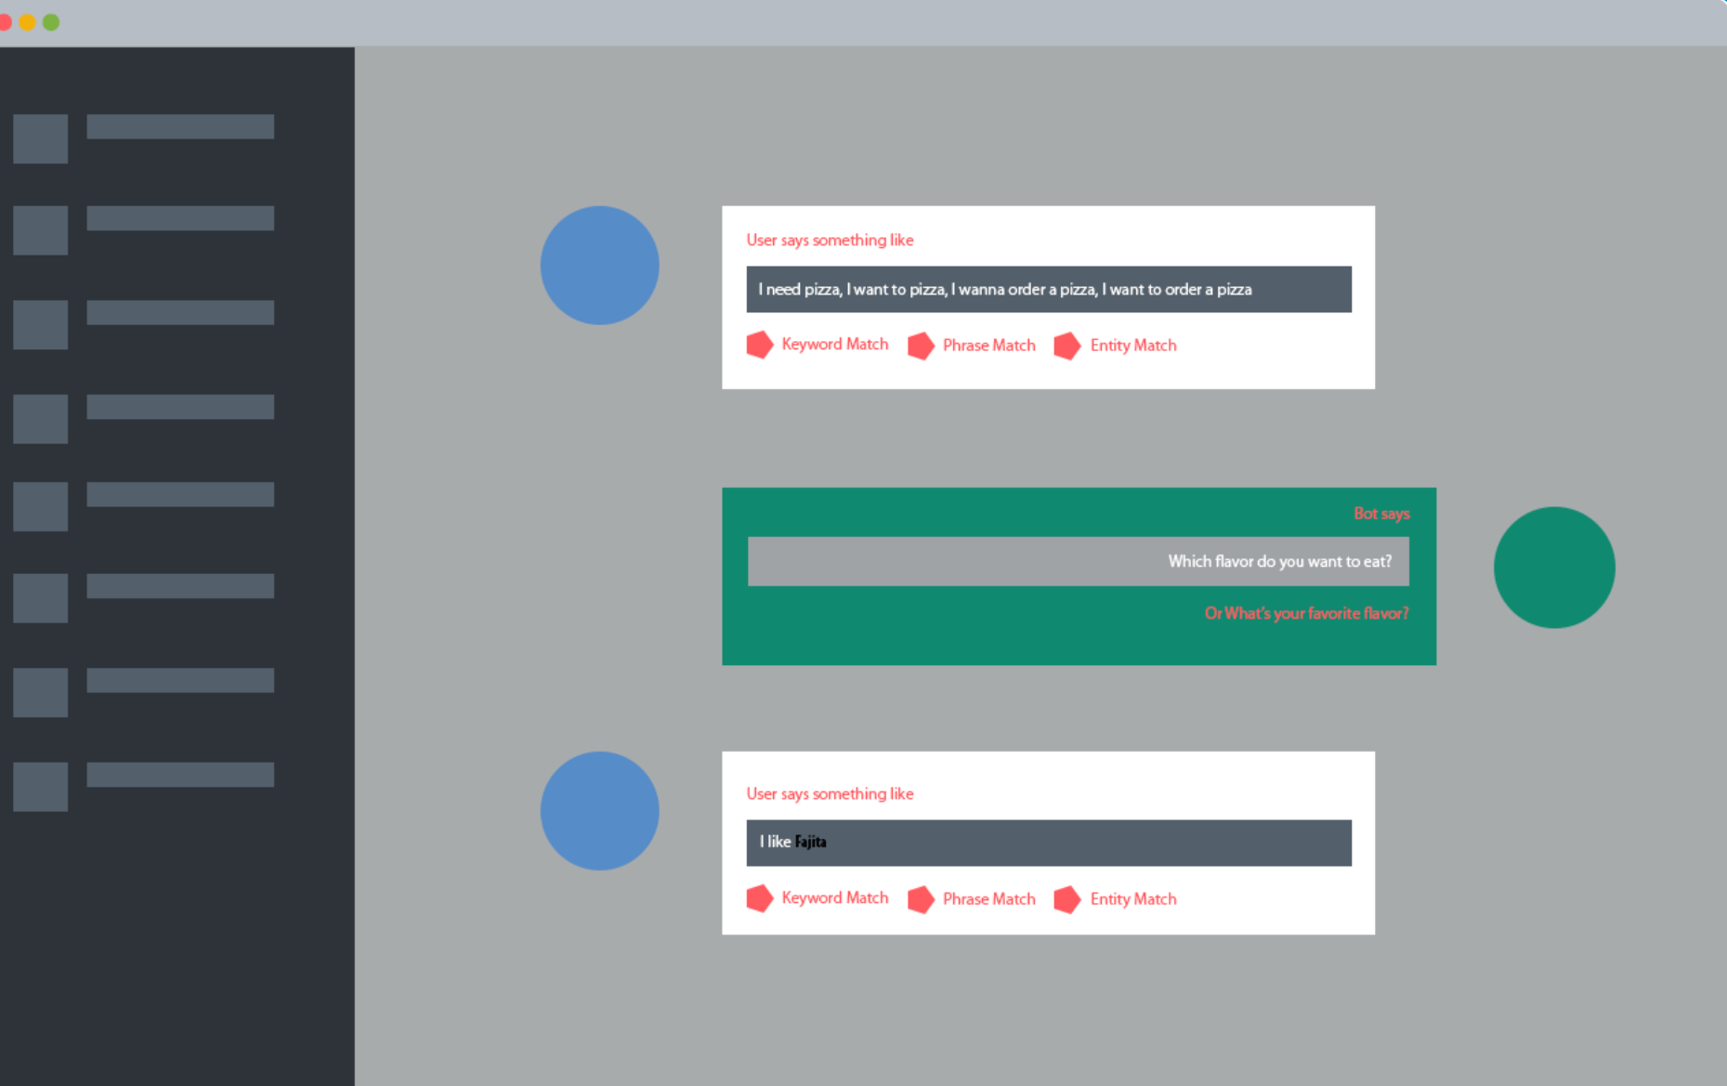
Task: Select the second sidebar menu label bar
Action: coord(180,218)
